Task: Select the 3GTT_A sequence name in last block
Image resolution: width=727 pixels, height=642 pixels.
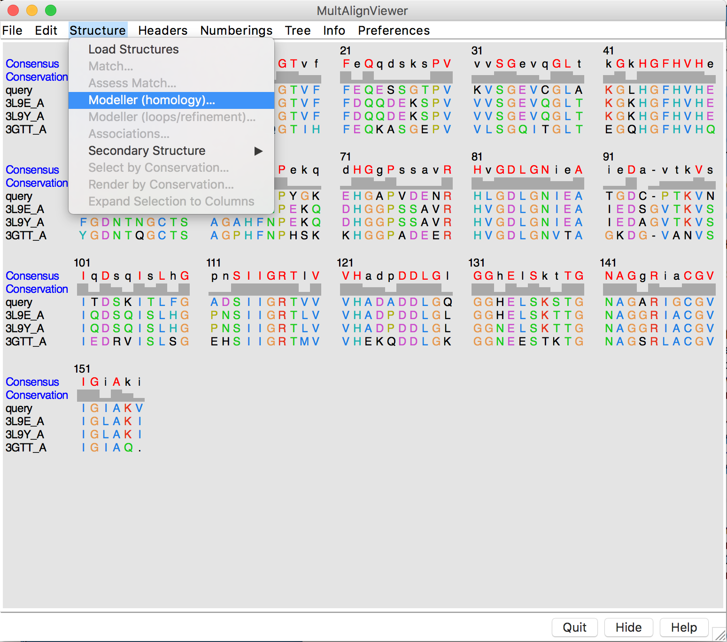Action: pyautogui.click(x=26, y=448)
